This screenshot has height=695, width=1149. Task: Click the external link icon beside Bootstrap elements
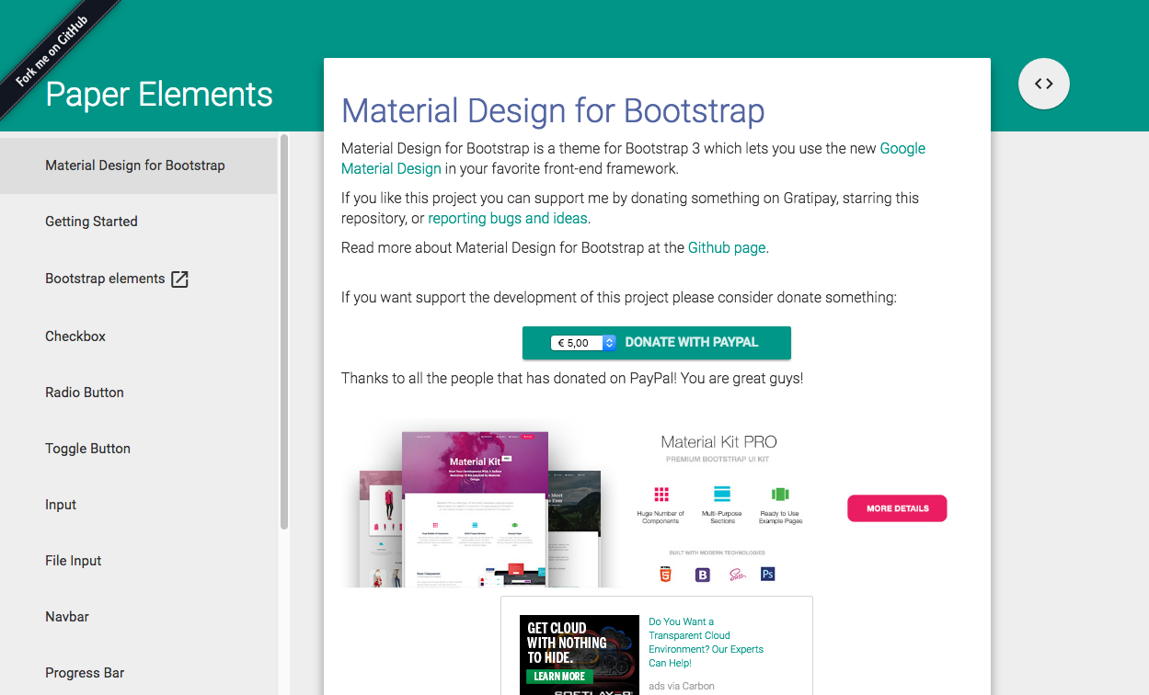(x=180, y=279)
